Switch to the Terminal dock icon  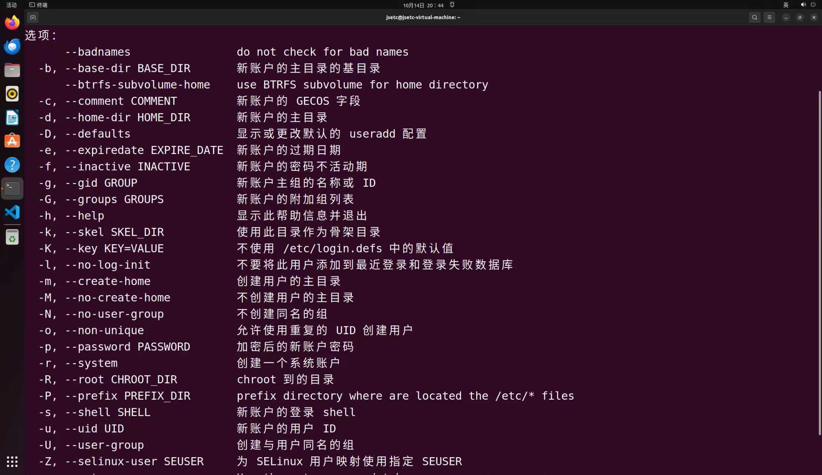[x=12, y=189]
